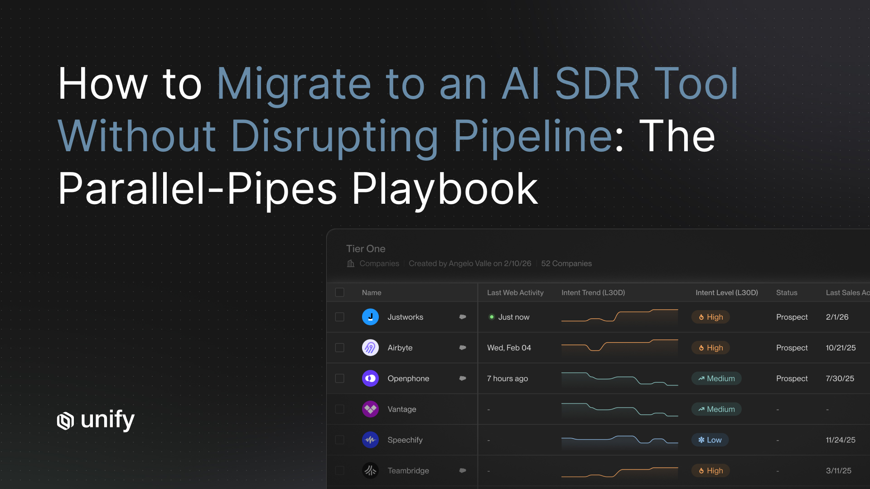Click Prospect status in Justworks row
This screenshot has height=489, width=870.
point(792,317)
